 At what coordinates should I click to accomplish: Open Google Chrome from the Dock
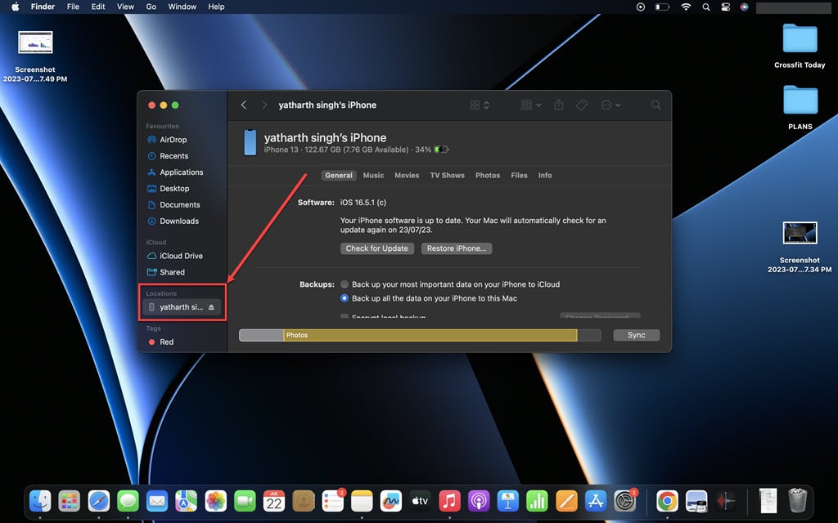pyautogui.click(x=667, y=501)
